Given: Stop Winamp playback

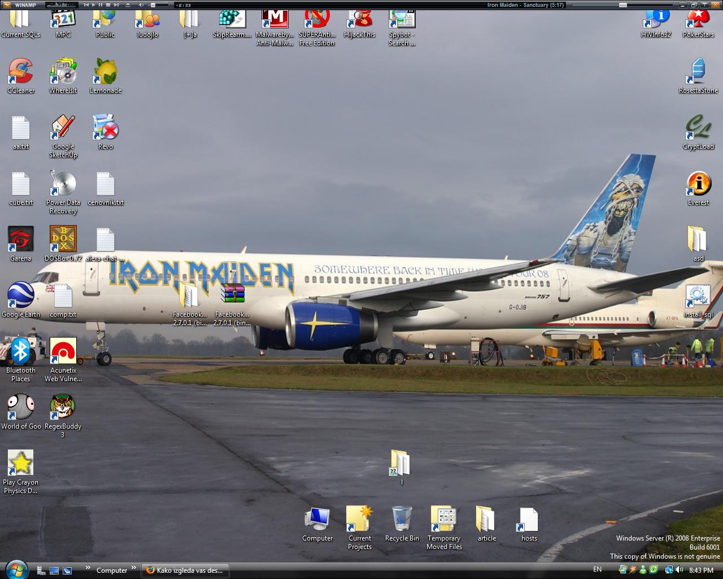Looking at the screenshot, I should click(108, 5).
